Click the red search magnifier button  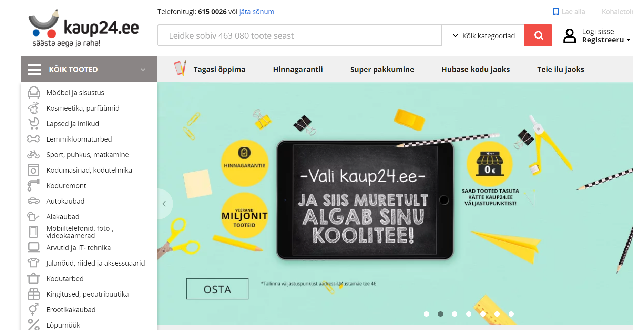538,35
